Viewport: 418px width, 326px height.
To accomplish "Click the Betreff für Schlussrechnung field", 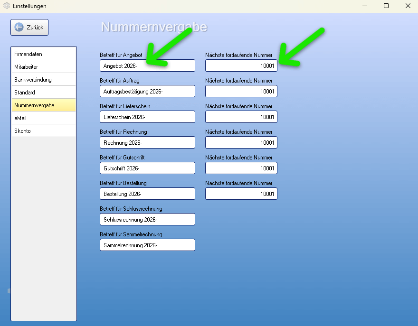I will pyautogui.click(x=147, y=219).
